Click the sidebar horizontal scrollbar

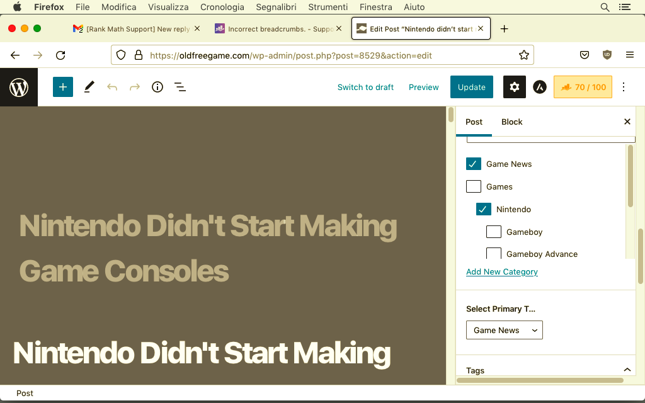tap(540, 380)
